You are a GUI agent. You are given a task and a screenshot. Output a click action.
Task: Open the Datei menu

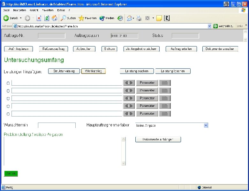tap(6, 10)
